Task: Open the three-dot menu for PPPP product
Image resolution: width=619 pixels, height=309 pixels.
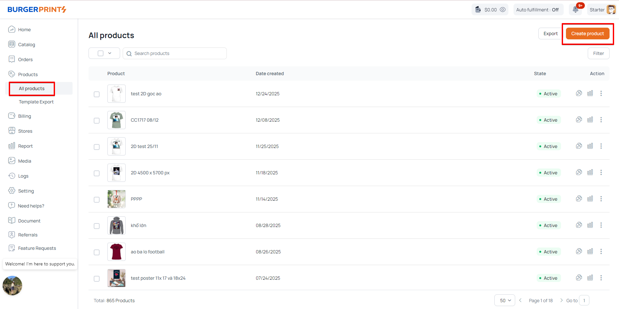Action: click(x=601, y=199)
